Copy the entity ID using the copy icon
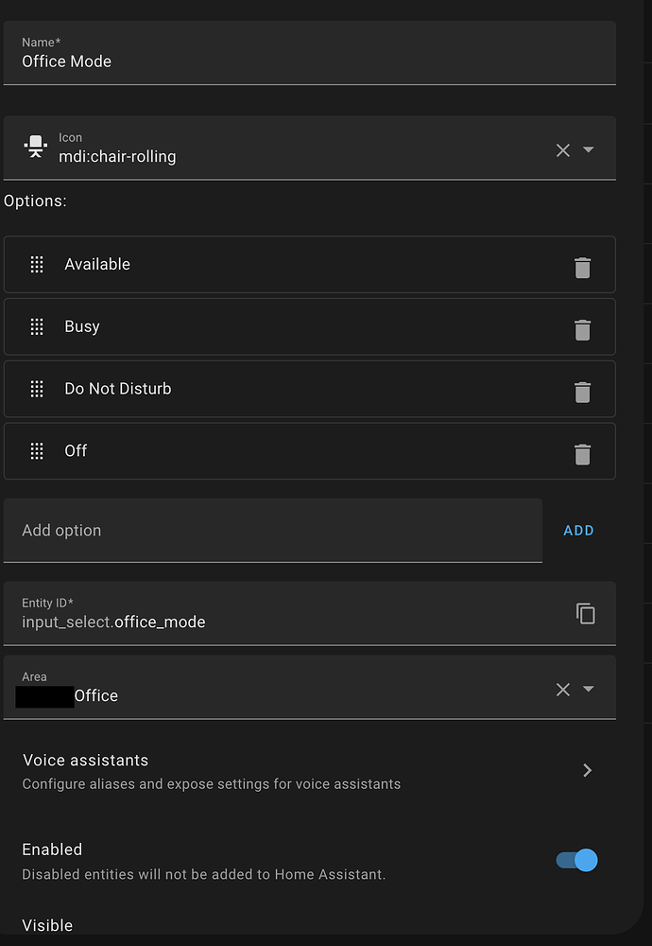This screenshot has height=946, width=652. tap(586, 613)
